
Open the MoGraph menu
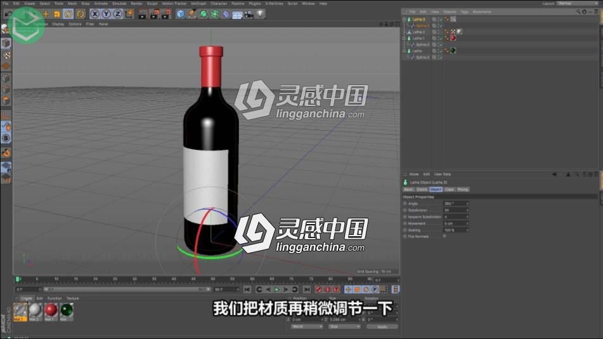click(x=198, y=3)
